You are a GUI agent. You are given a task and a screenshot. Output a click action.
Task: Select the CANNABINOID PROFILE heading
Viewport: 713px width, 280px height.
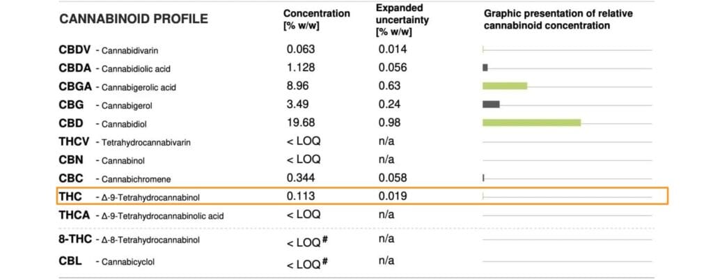[x=134, y=19]
